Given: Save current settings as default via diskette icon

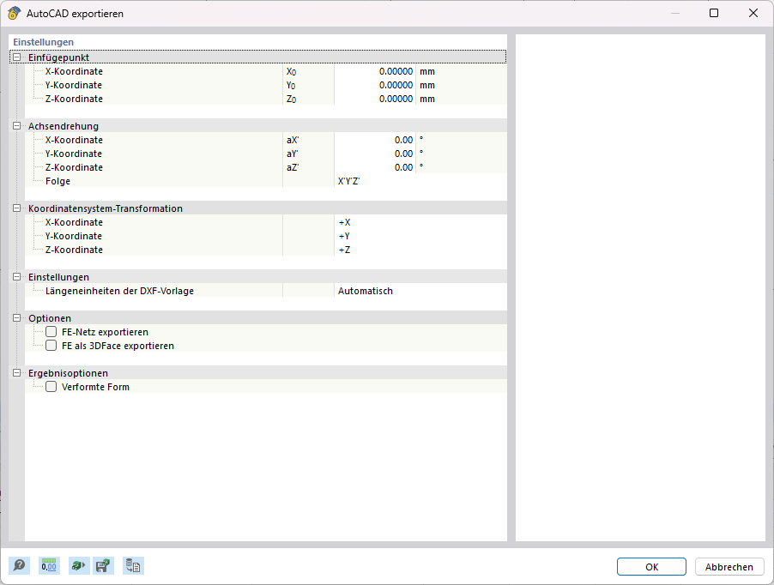Looking at the screenshot, I should (x=103, y=565).
